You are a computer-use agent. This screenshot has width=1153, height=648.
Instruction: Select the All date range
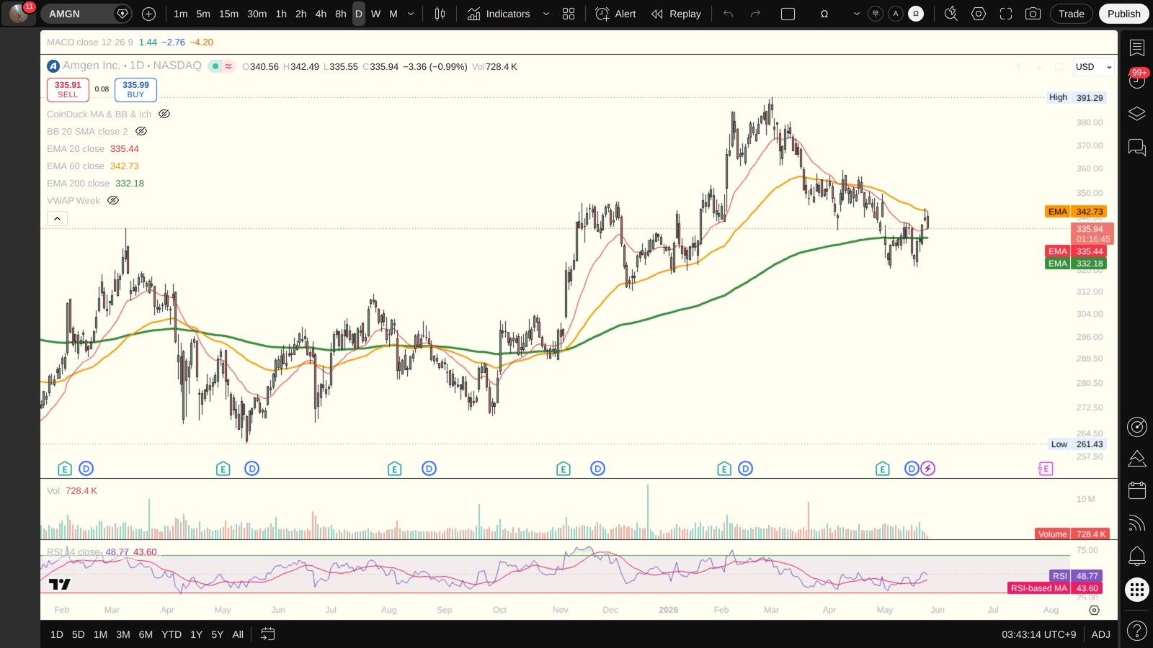click(x=238, y=634)
